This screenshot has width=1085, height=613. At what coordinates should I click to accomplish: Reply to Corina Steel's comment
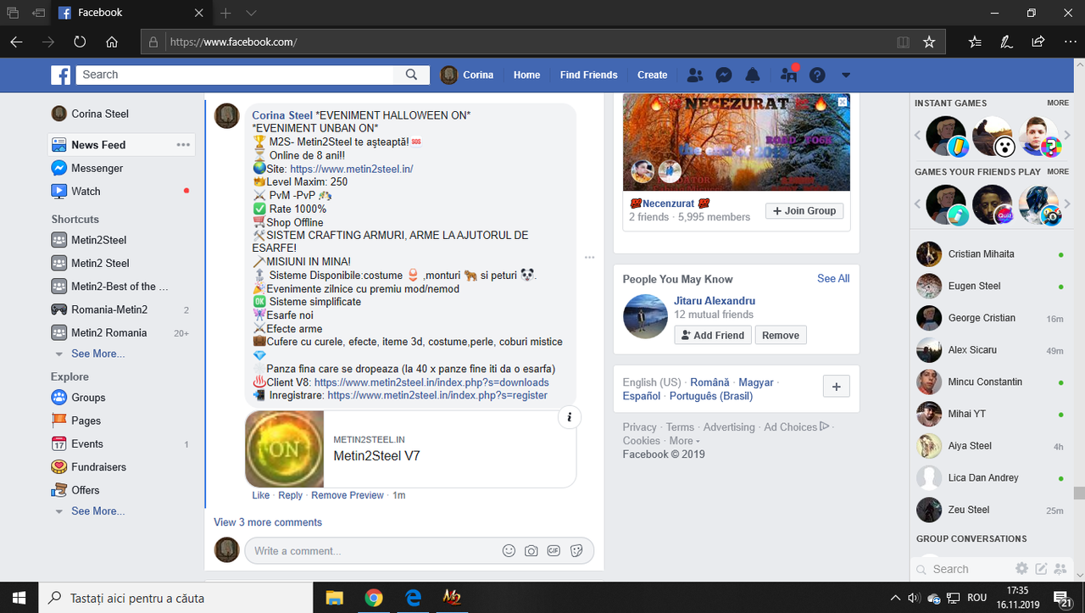coord(290,495)
